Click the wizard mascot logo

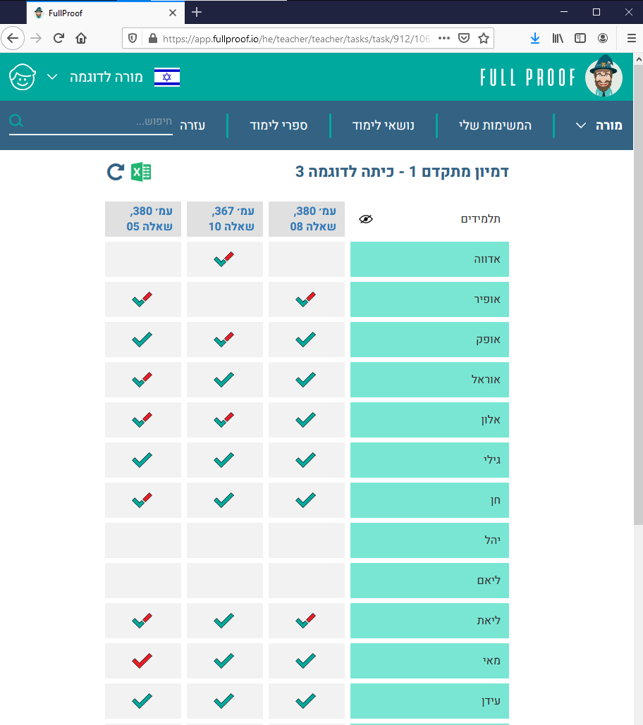click(604, 77)
